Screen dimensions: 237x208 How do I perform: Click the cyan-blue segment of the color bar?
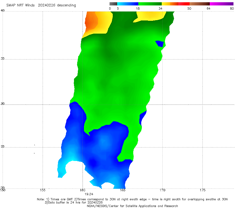coord(128,4)
